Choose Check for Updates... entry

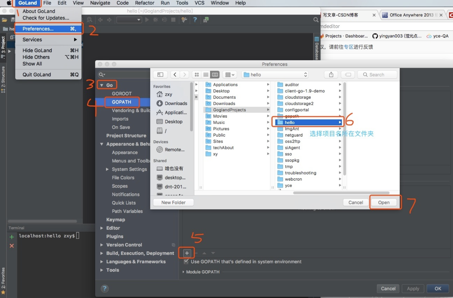pos(46,18)
